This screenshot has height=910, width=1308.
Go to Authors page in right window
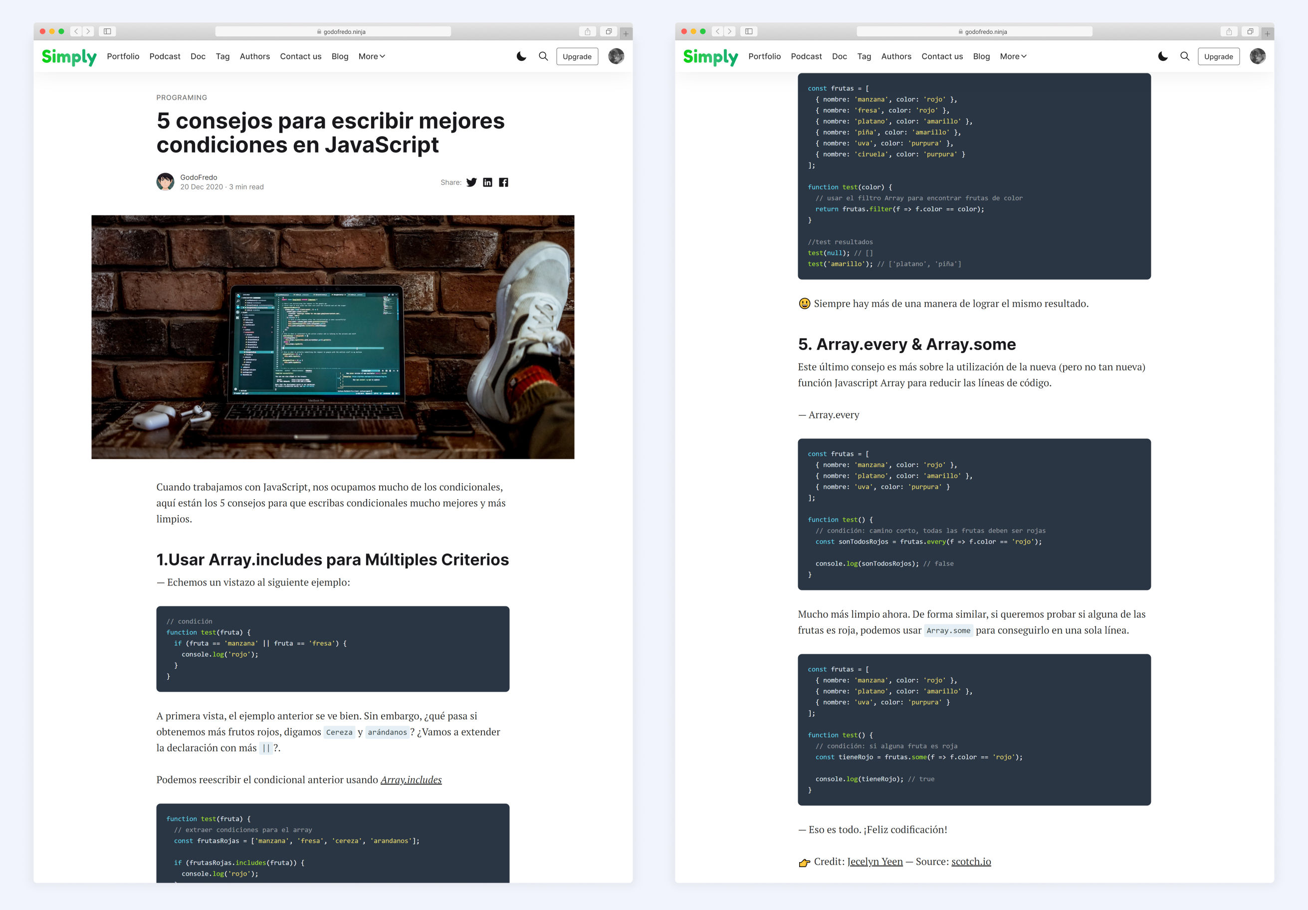click(896, 56)
